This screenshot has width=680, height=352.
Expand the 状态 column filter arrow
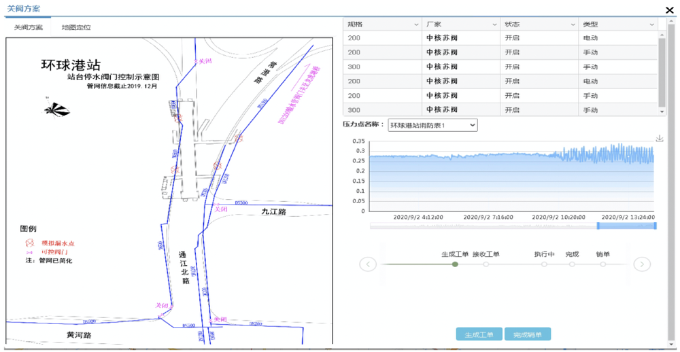coord(573,24)
